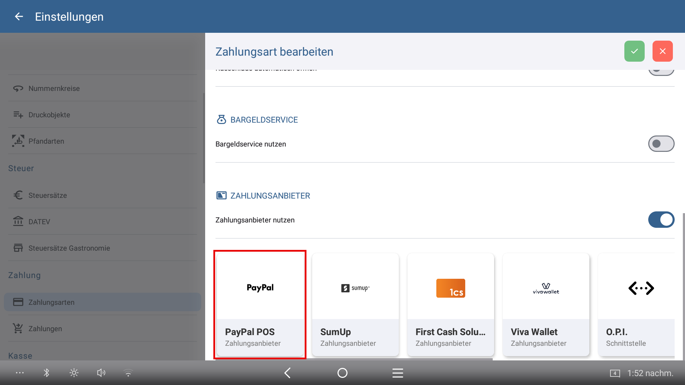Choose SumUp as payment provider
This screenshot has height=385, width=685.
pos(355,304)
